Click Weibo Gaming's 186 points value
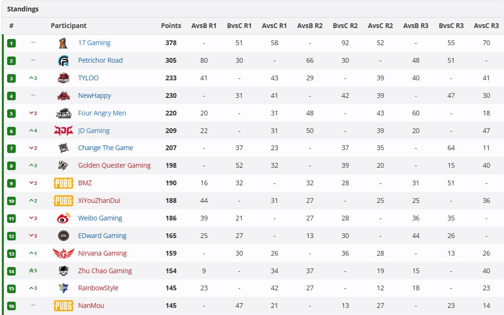 point(171,218)
